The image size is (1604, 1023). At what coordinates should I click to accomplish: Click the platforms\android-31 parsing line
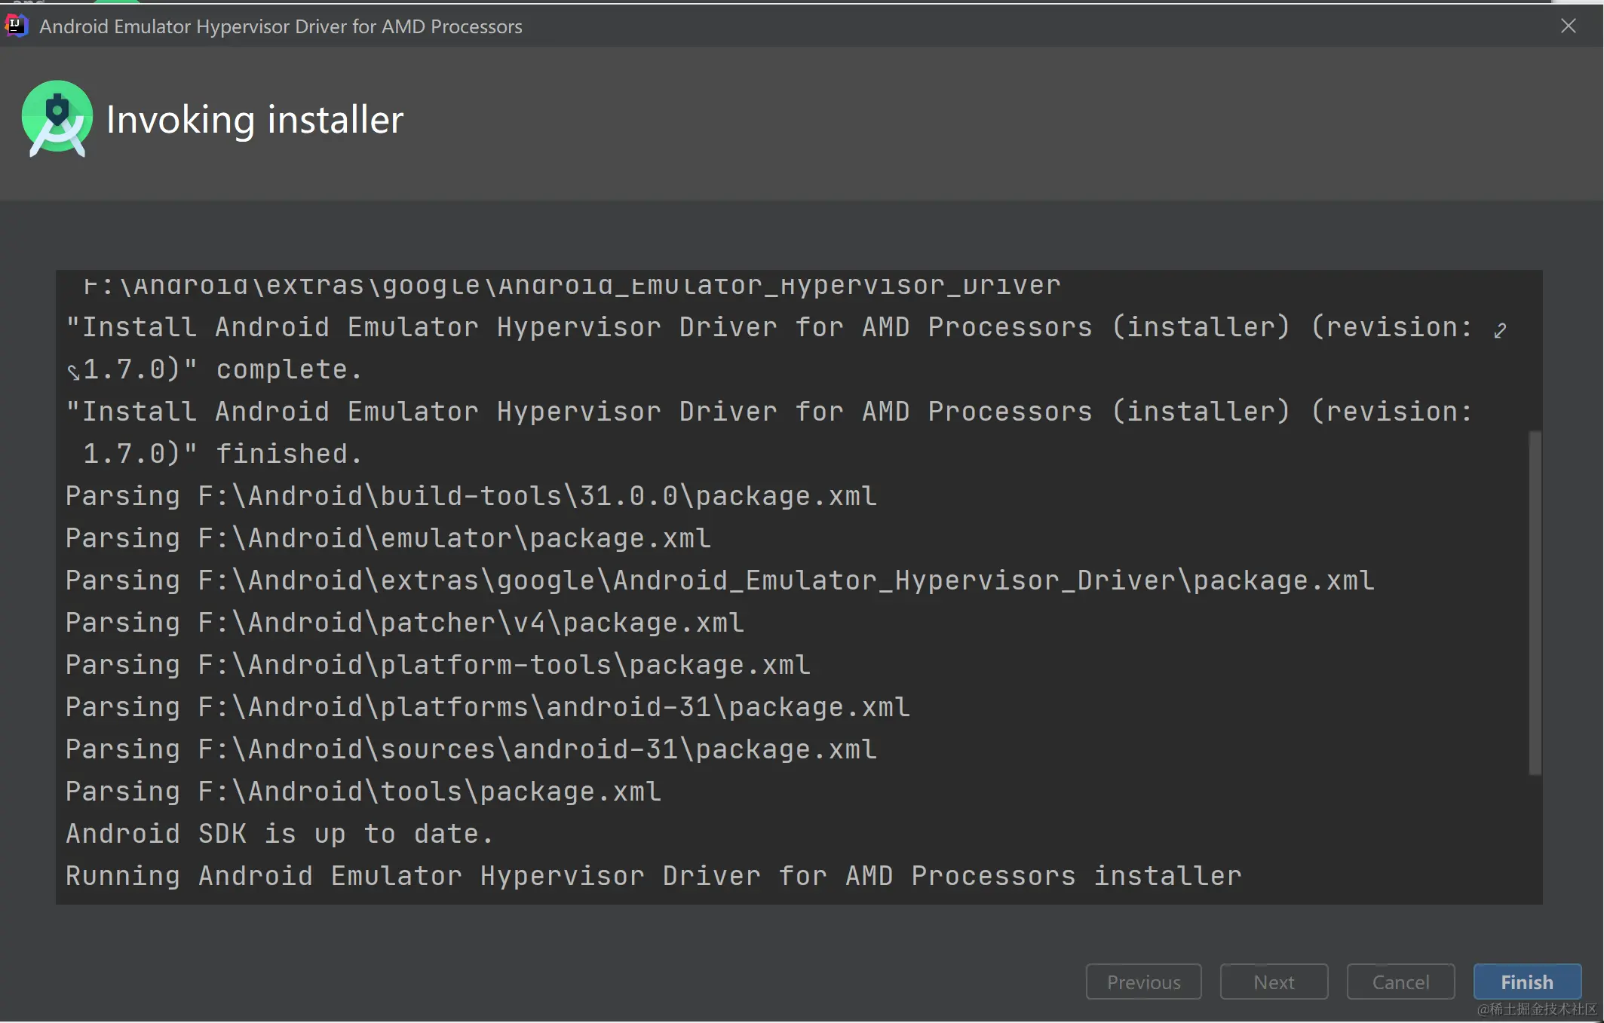[487, 707]
